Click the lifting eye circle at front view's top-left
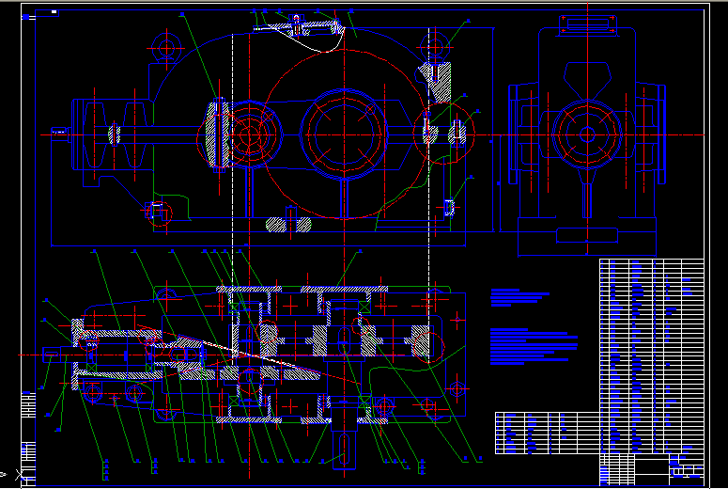 169,47
